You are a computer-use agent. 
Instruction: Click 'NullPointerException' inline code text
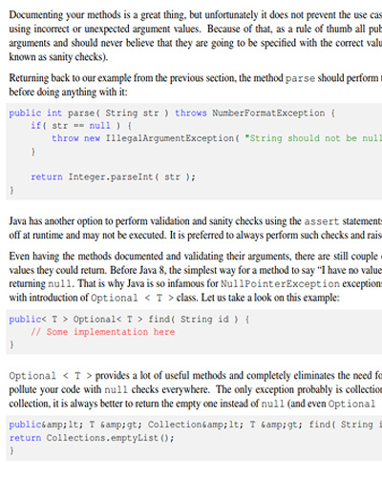[280, 283]
